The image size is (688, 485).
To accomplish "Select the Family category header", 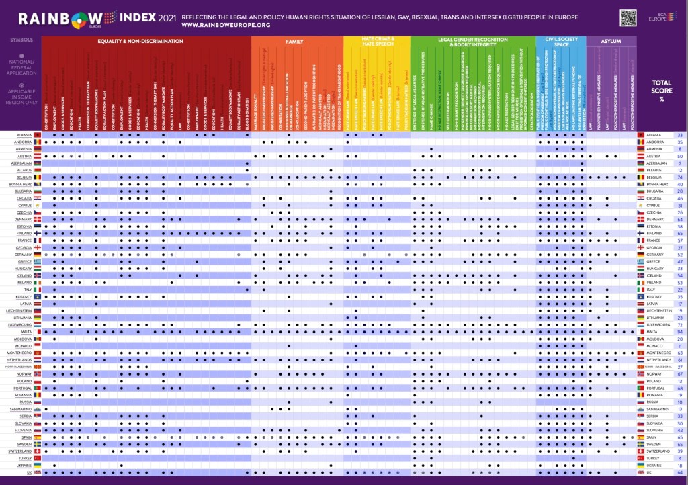I will tap(295, 41).
